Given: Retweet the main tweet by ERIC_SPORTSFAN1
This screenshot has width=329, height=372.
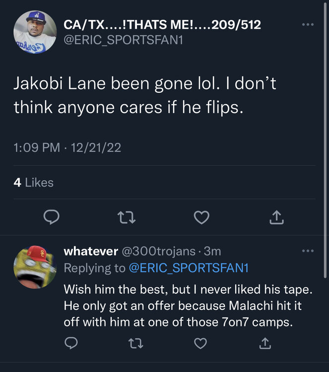Looking at the screenshot, I should tap(126, 217).
